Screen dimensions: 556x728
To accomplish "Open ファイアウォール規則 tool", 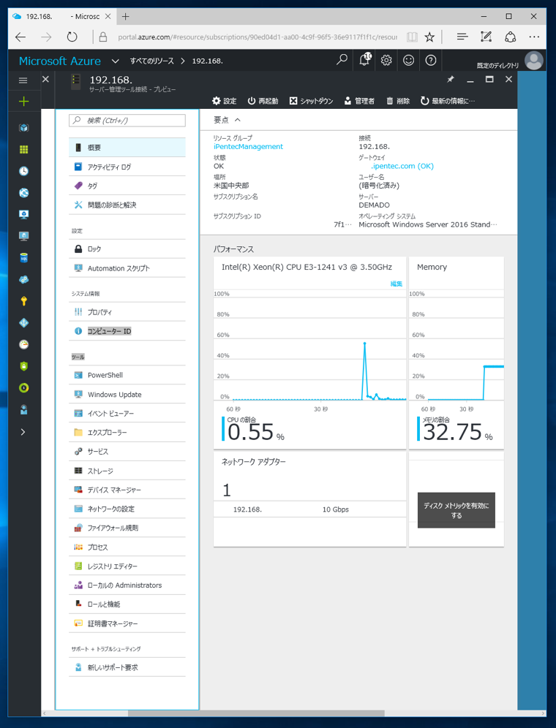I will tap(127, 528).
